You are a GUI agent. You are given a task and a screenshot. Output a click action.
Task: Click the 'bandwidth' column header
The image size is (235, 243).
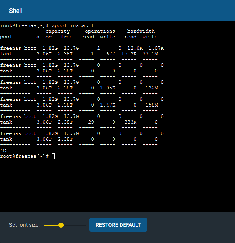[x=141, y=31]
